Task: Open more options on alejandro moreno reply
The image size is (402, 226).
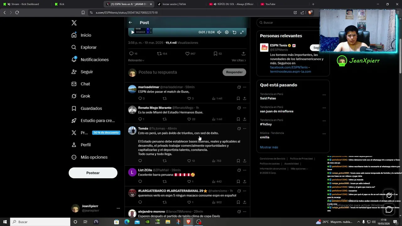Action: coord(245,212)
